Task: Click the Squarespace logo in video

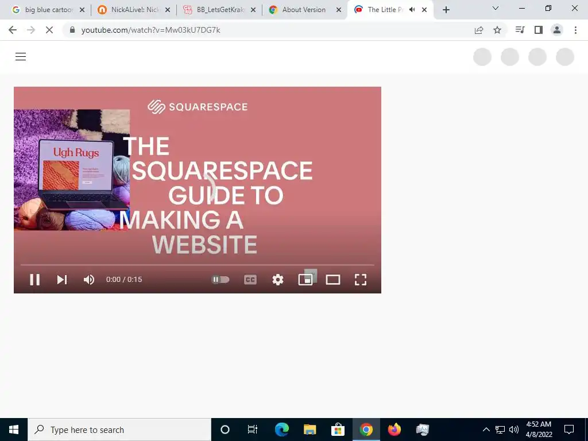Action: pyautogui.click(x=198, y=107)
